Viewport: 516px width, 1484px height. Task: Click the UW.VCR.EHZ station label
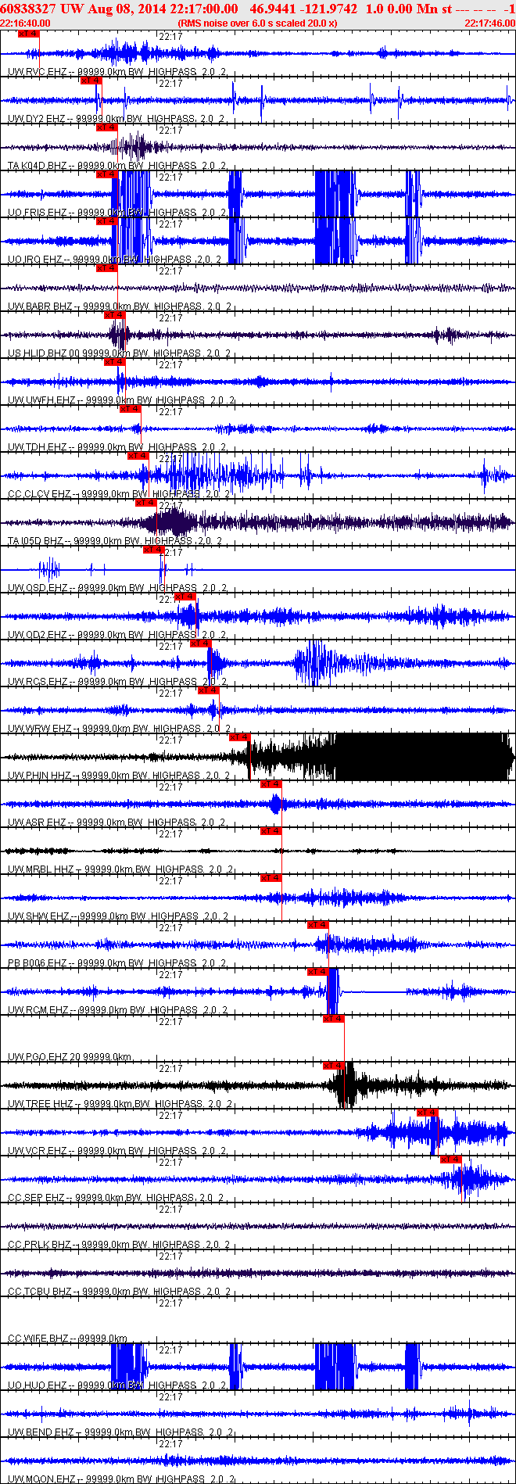38,1151
